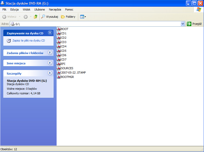Viewport: 204px width, 152px height.
Task: Click the Obiektów: 12 status text
Action: 9,149
